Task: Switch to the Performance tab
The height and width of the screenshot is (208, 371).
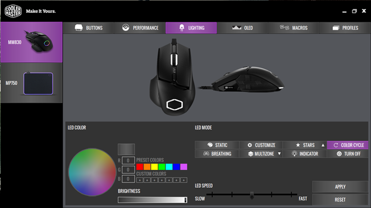Action: click(140, 28)
